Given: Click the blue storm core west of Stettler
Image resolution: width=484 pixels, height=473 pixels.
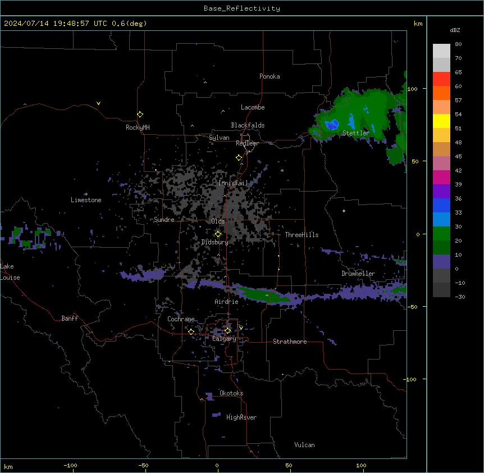Looking at the screenshot, I should coord(332,125).
